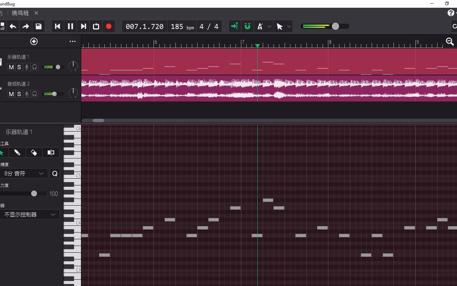This screenshot has width=457, height=286.
Task: Enable headphone monitoring on 乐器轨道 1
Action: tap(35, 67)
